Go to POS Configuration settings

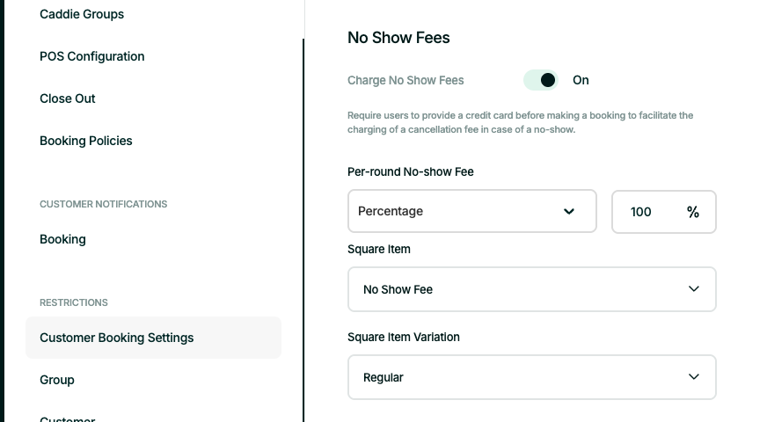(x=92, y=56)
